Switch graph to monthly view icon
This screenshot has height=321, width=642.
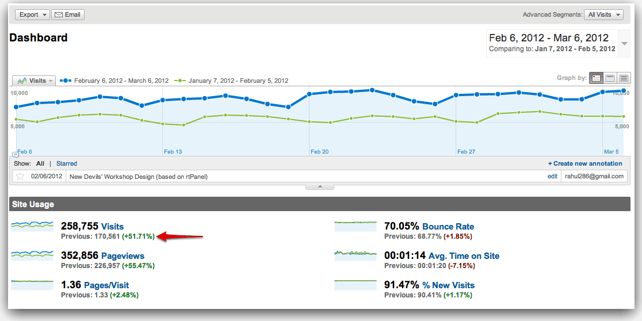tap(624, 78)
